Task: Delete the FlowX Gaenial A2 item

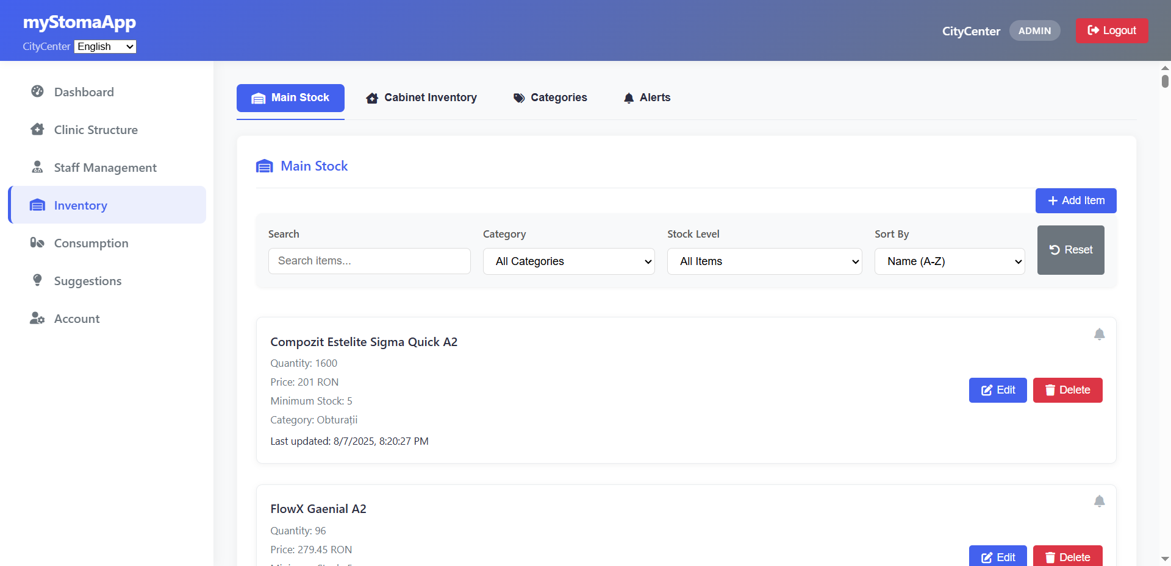Action: pos(1068,556)
